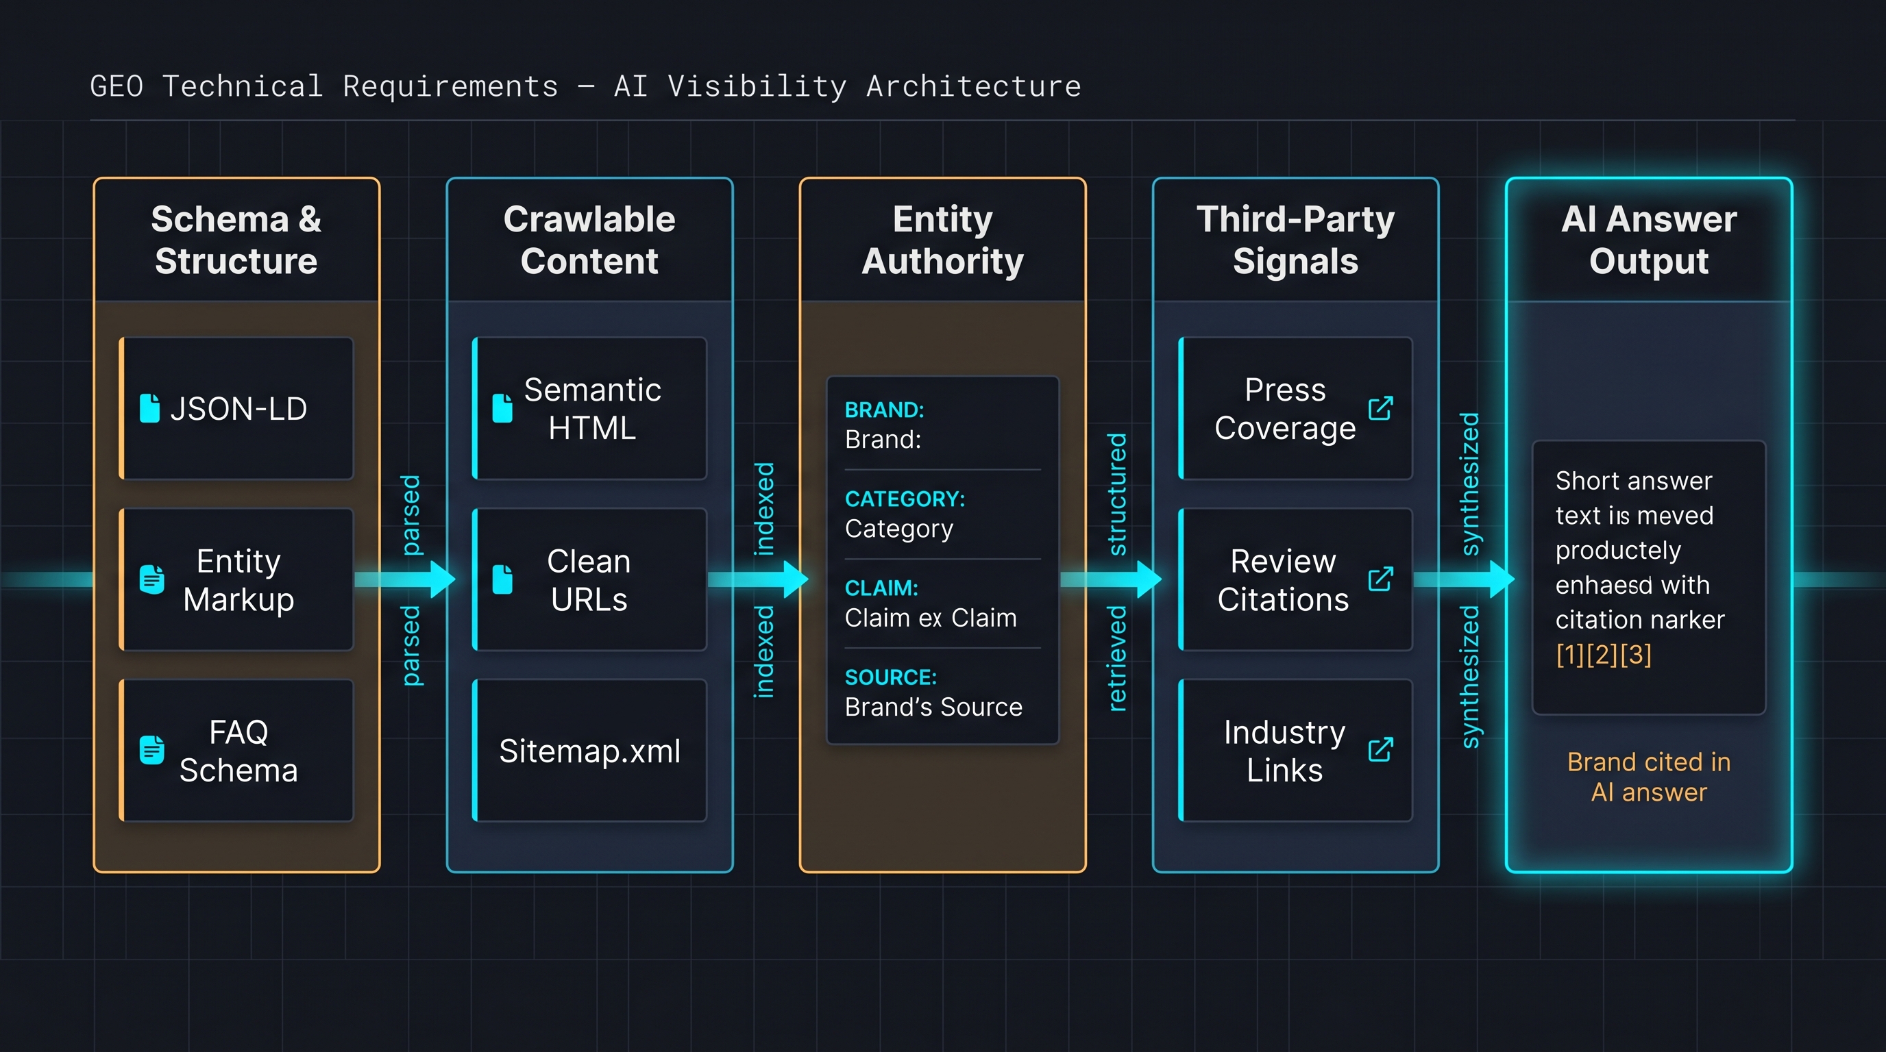
Task: Click the Brand cited in AI answer caption
Action: pyautogui.click(x=1649, y=777)
